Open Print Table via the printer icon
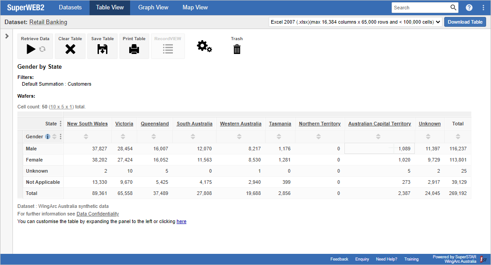The width and height of the screenshot is (491, 265). click(x=134, y=49)
